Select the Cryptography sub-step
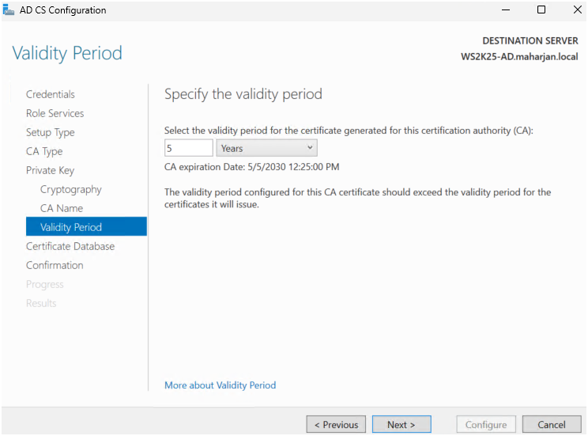This screenshot has width=588, height=436. (71, 189)
